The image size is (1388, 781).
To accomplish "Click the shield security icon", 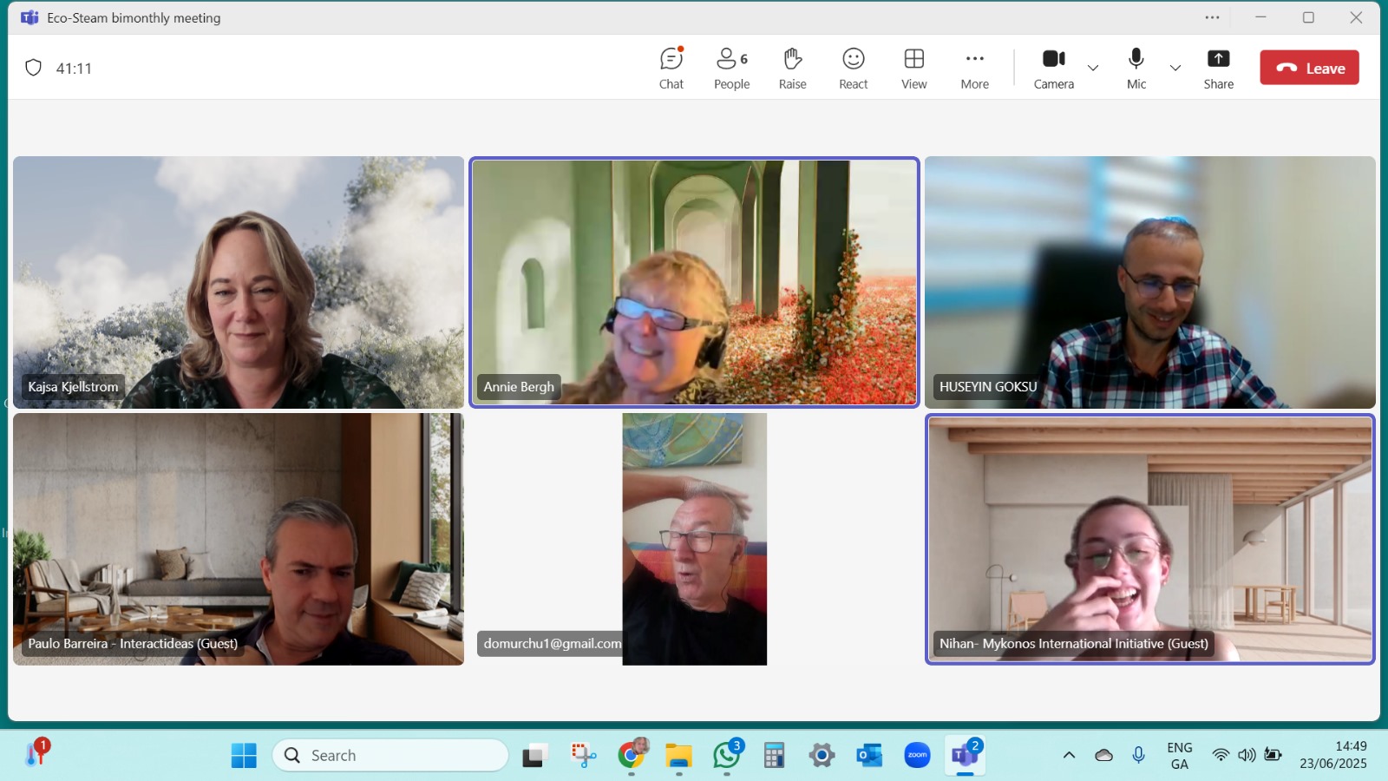I will 34,68.
